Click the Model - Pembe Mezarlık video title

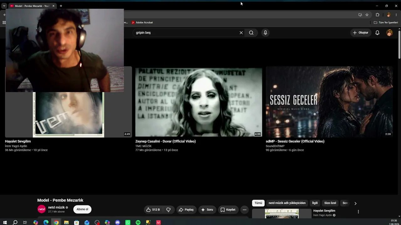(x=60, y=200)
